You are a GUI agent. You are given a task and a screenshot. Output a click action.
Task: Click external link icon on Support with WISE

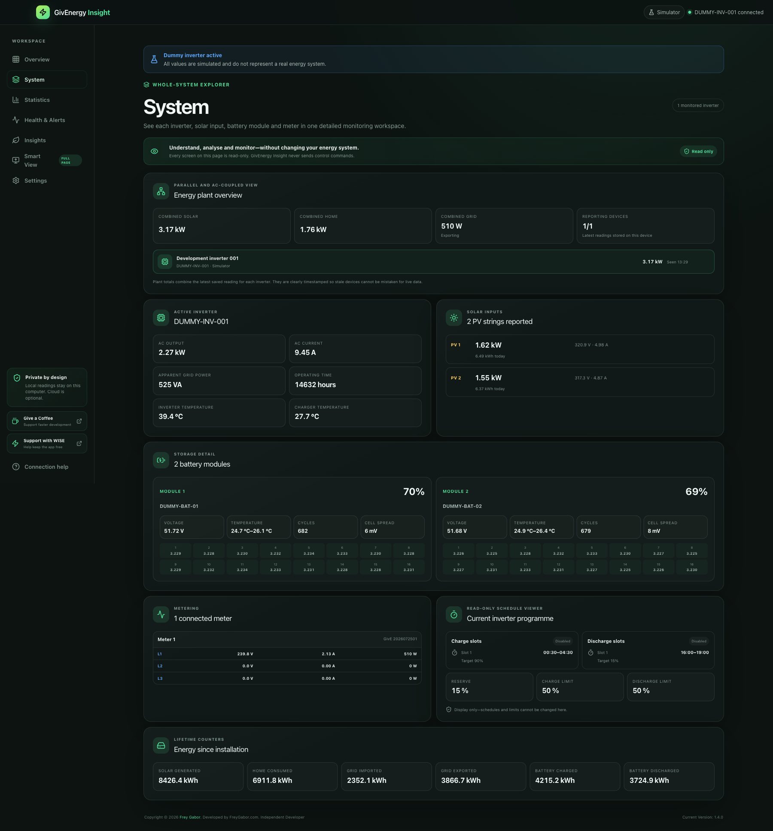pyautogui.click(x=79, y=443)
